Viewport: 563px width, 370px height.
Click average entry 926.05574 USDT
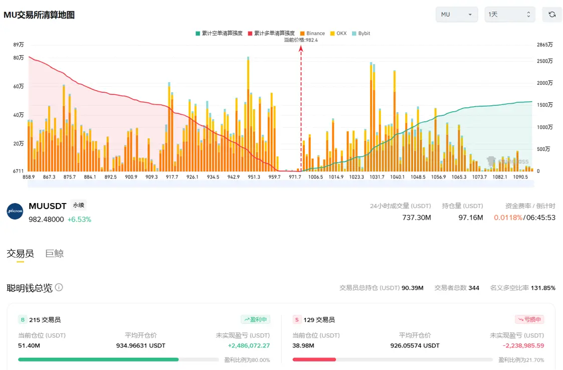(415, 345)
